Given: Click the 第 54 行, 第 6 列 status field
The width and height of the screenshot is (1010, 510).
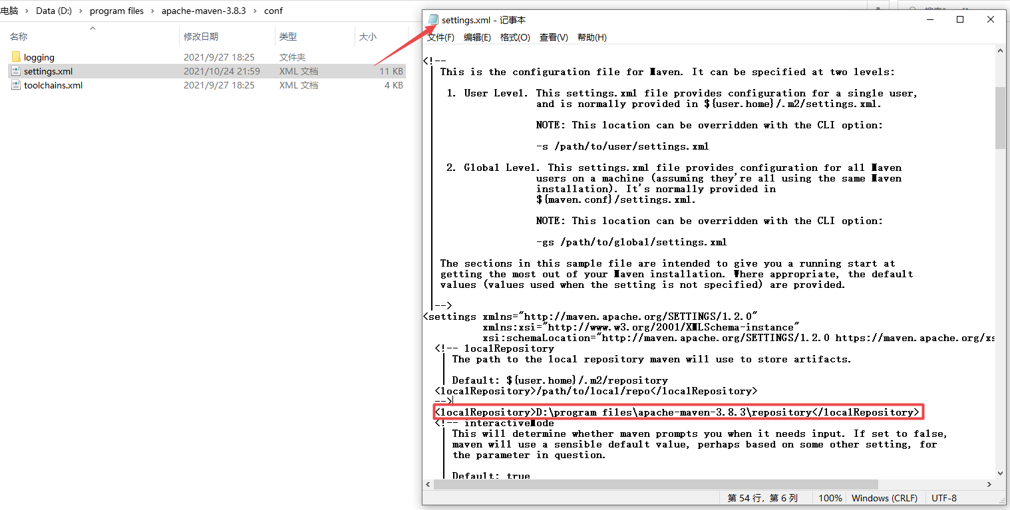Looking at the screenshot, I should tap(762, 498).
